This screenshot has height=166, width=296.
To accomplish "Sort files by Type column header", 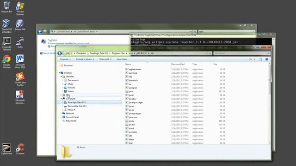I will (195, 65).
